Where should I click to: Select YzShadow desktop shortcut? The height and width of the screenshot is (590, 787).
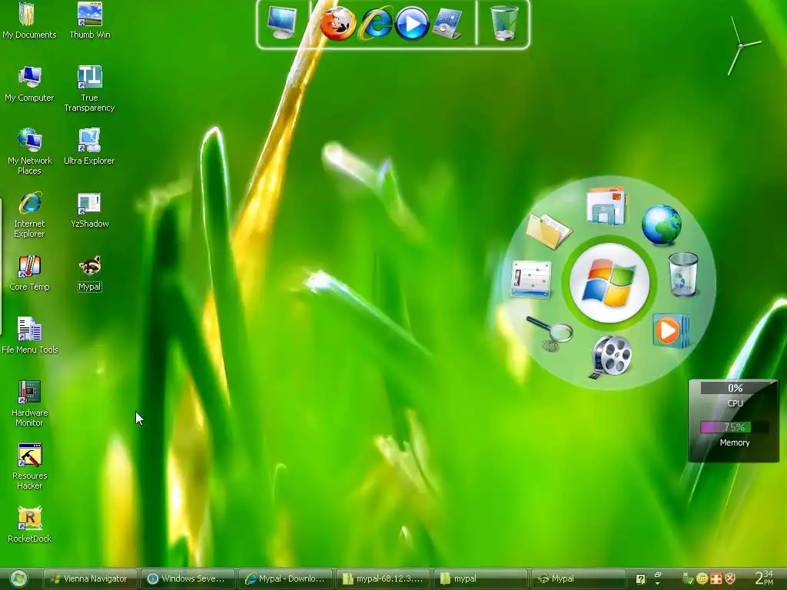pyautogui.click(x=89, y=210)
